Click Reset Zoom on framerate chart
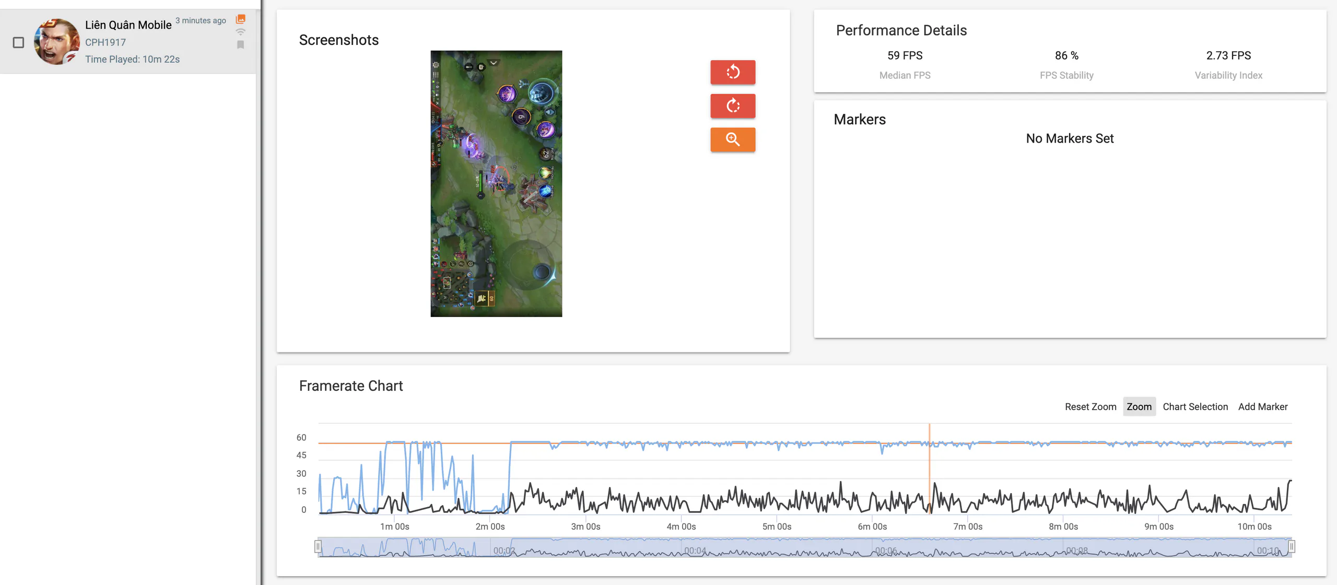 pyautogui.click(x=1090, y=406)
